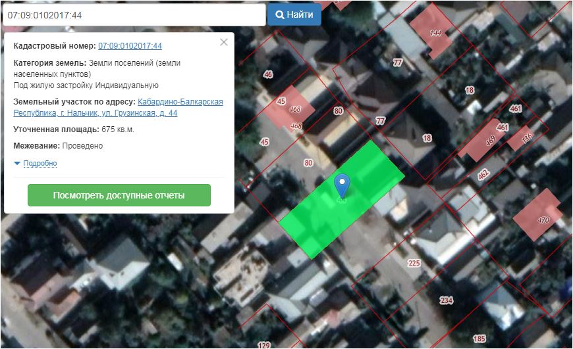Click the parcel label 46 on the map

(267, 75)
